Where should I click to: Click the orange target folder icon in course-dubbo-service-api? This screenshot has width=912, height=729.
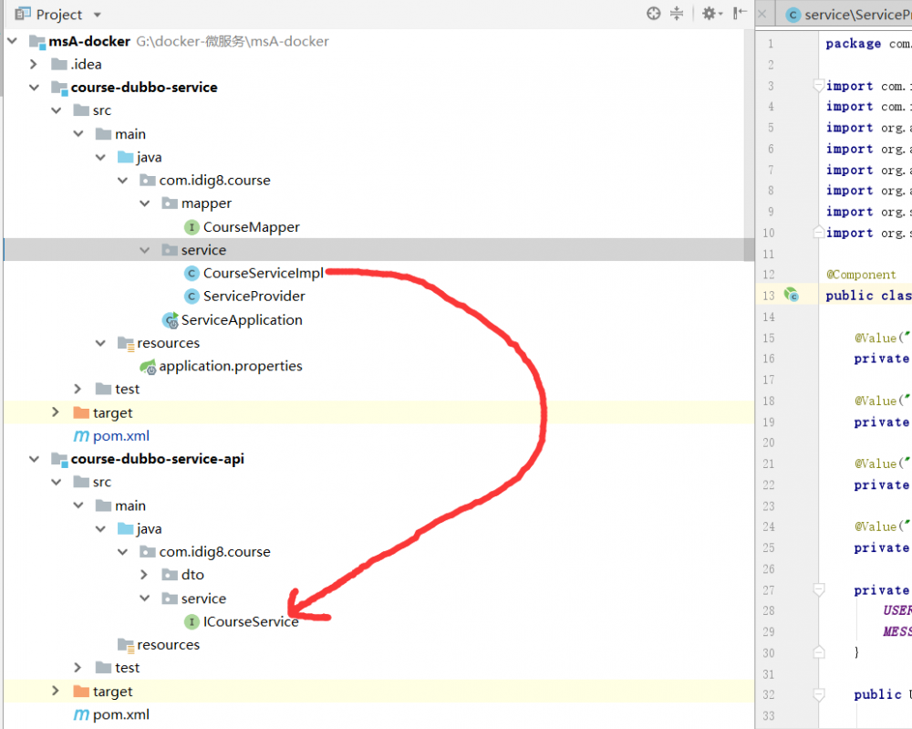(x=81, y=691)
